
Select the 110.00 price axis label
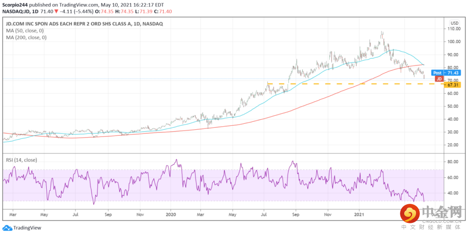tap(453, 29)
